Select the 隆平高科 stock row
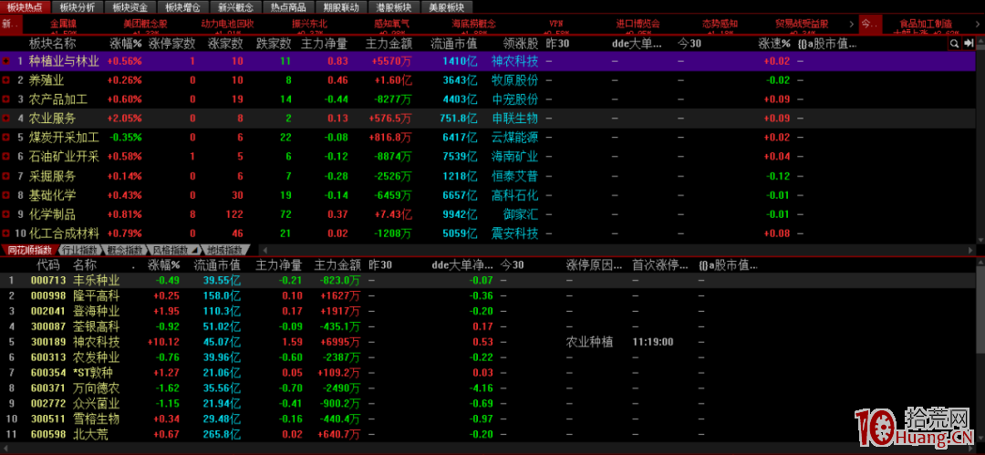The image size is (985, 455). pyautogui.click(x=487, y=296)
